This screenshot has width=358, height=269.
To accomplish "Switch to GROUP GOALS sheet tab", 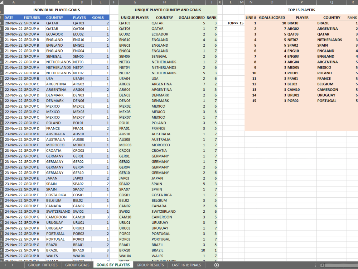I will (77, 265).
